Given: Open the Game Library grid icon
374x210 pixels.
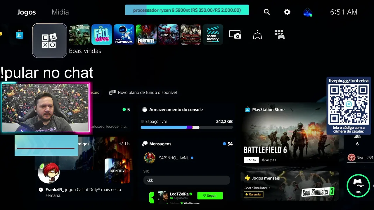Looking at the screenshot, I should 280,34.
